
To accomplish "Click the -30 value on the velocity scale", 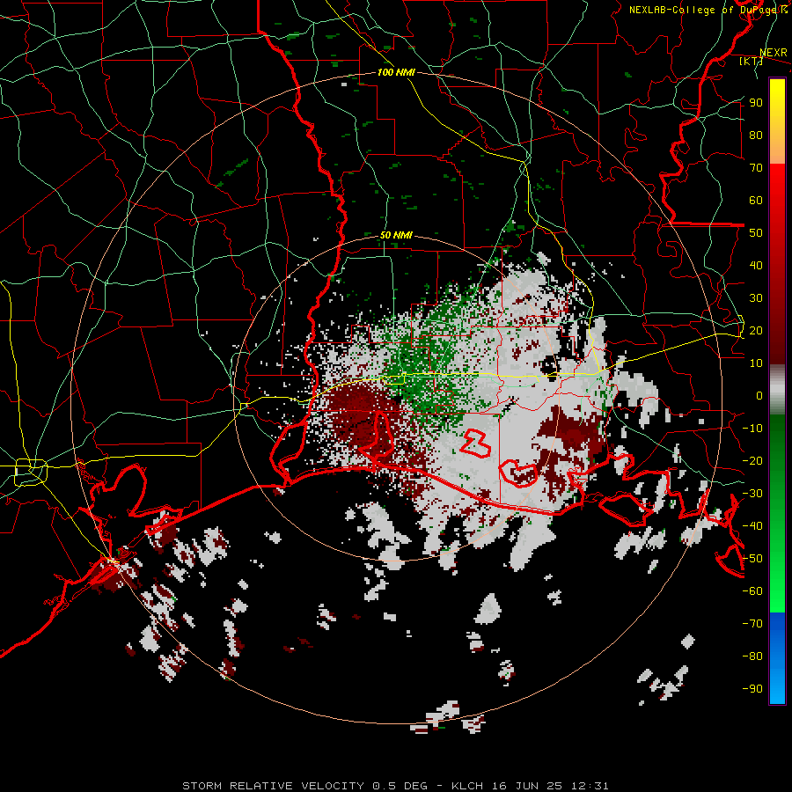I will click(x=752, y=493).
